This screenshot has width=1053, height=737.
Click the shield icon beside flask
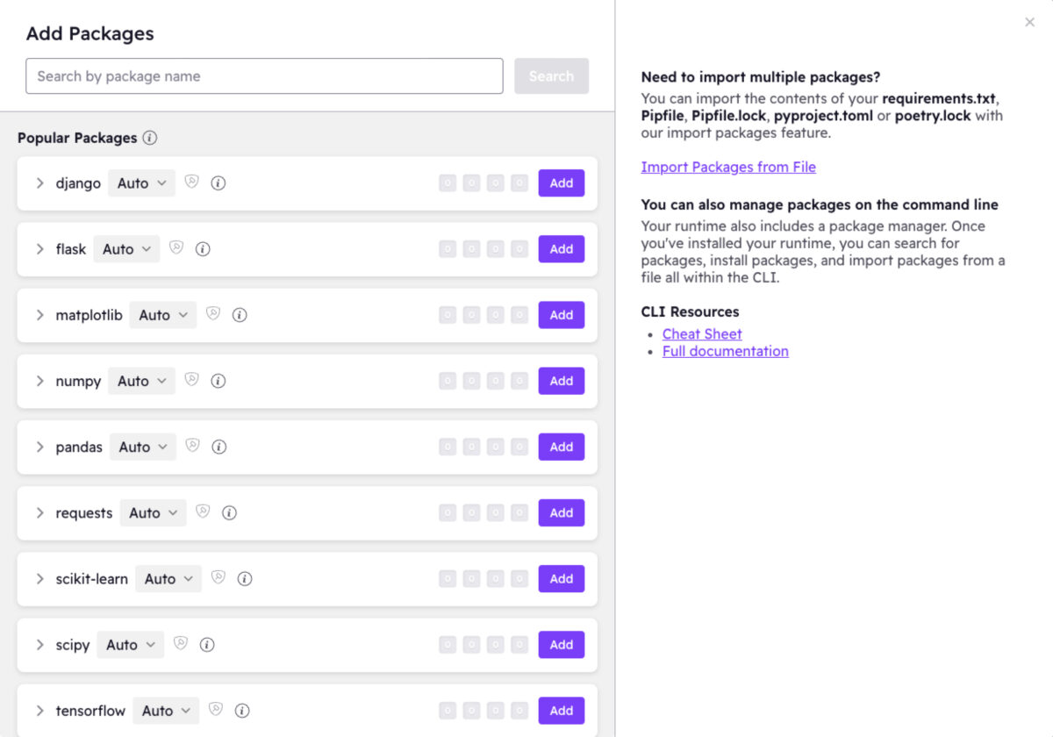tap(176, 249)
